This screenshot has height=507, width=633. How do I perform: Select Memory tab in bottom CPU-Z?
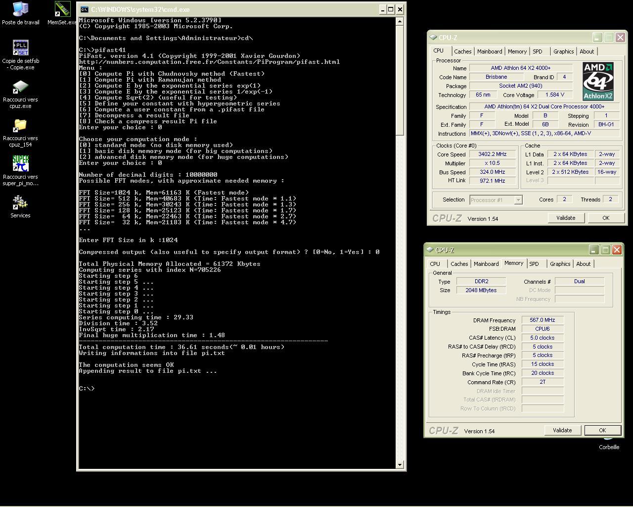click(514, 263)
